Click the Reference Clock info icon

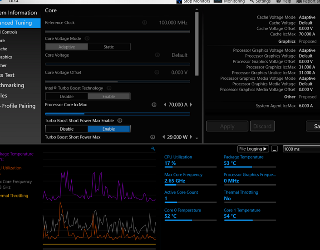[x=144, y=22]
